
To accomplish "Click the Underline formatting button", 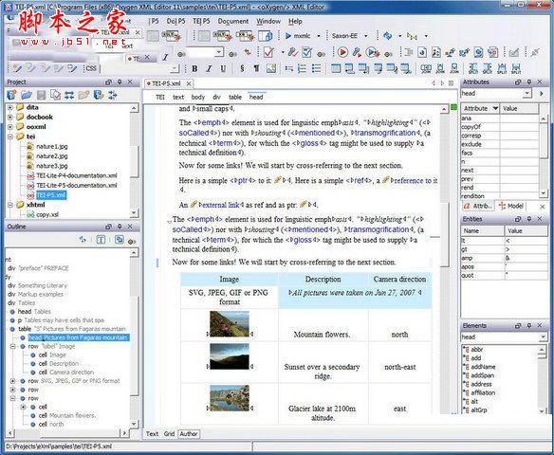I will pos(223,68).
